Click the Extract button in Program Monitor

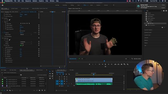118,64
